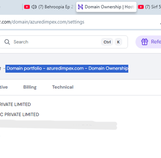
Task: Select the Domain Ownership | Hostinger browser tab
Action: [106, 7]
